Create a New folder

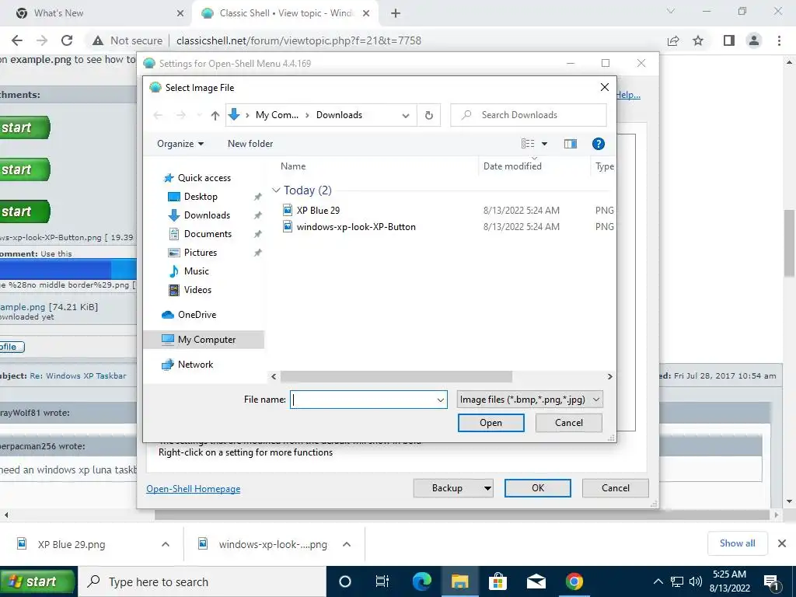click(x=250, y=144)
